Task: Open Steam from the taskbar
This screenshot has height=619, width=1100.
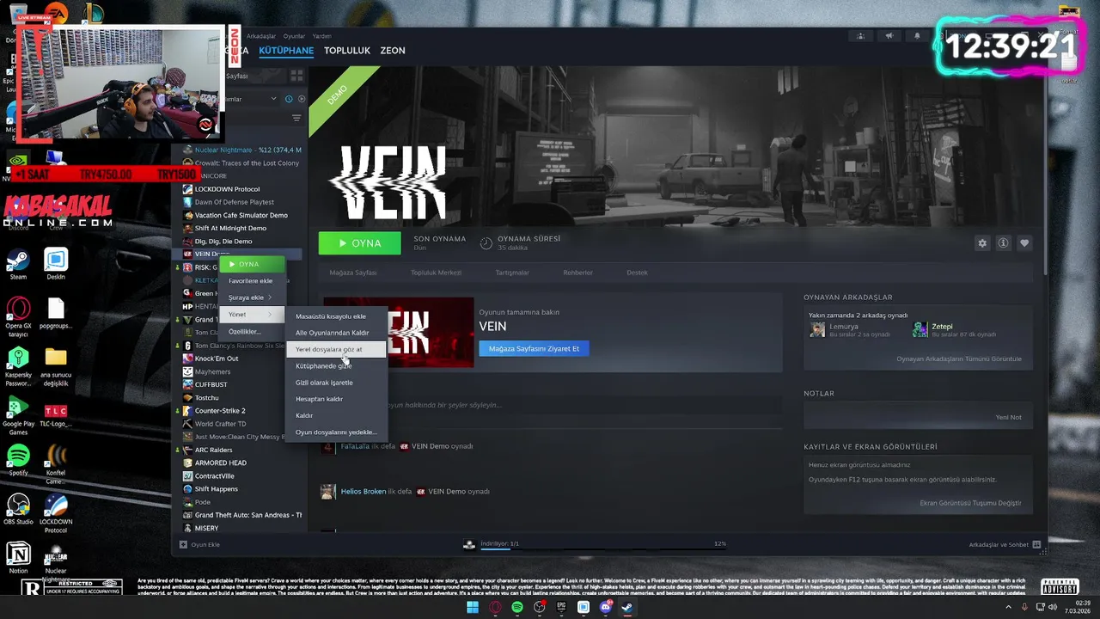Action: 627,607
